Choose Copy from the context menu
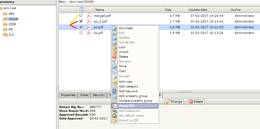The width and height of the screenshot is (260, 129). pyautogui.click(x=123, y=71)
